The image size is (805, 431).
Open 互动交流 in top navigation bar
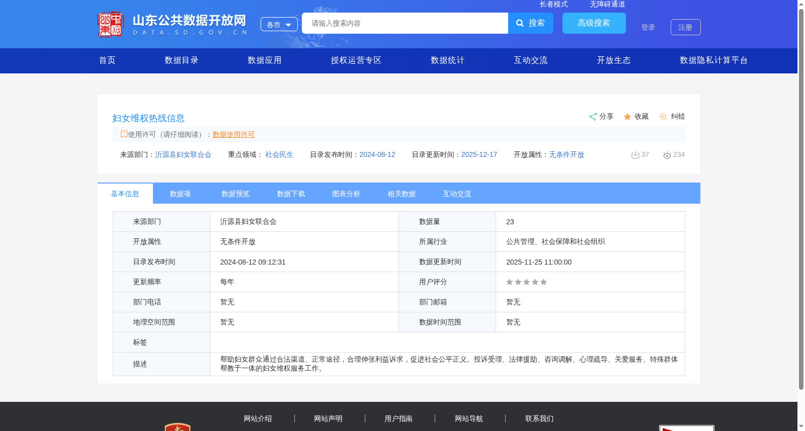[530, 60]
